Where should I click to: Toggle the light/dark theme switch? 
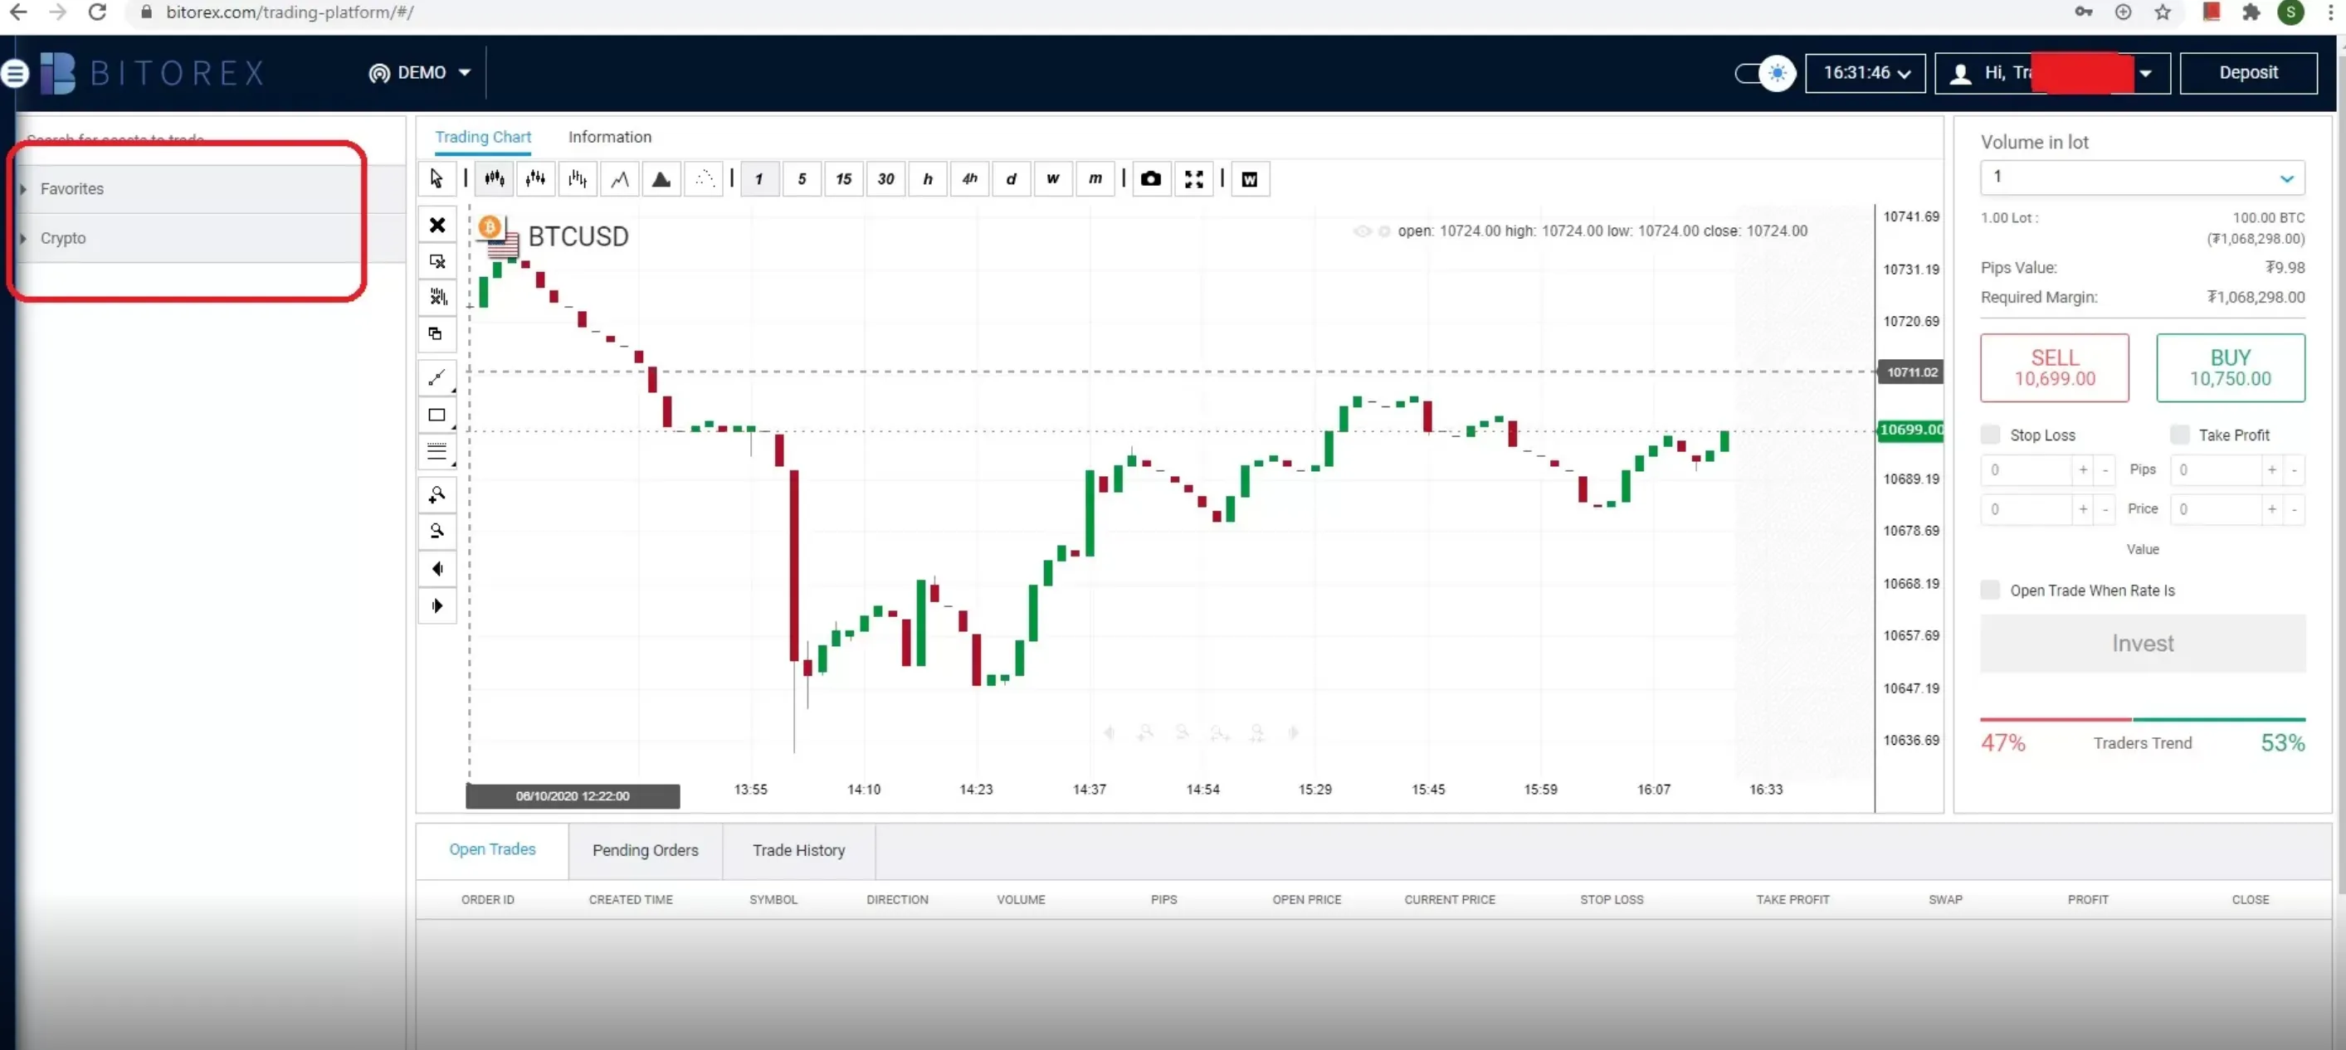(x=1765, y=73)
